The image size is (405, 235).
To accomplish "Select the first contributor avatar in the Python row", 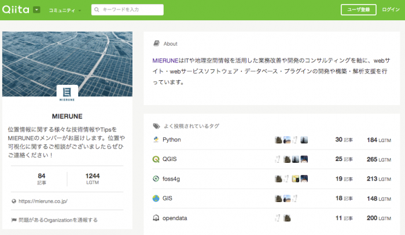I will [278, 140].
